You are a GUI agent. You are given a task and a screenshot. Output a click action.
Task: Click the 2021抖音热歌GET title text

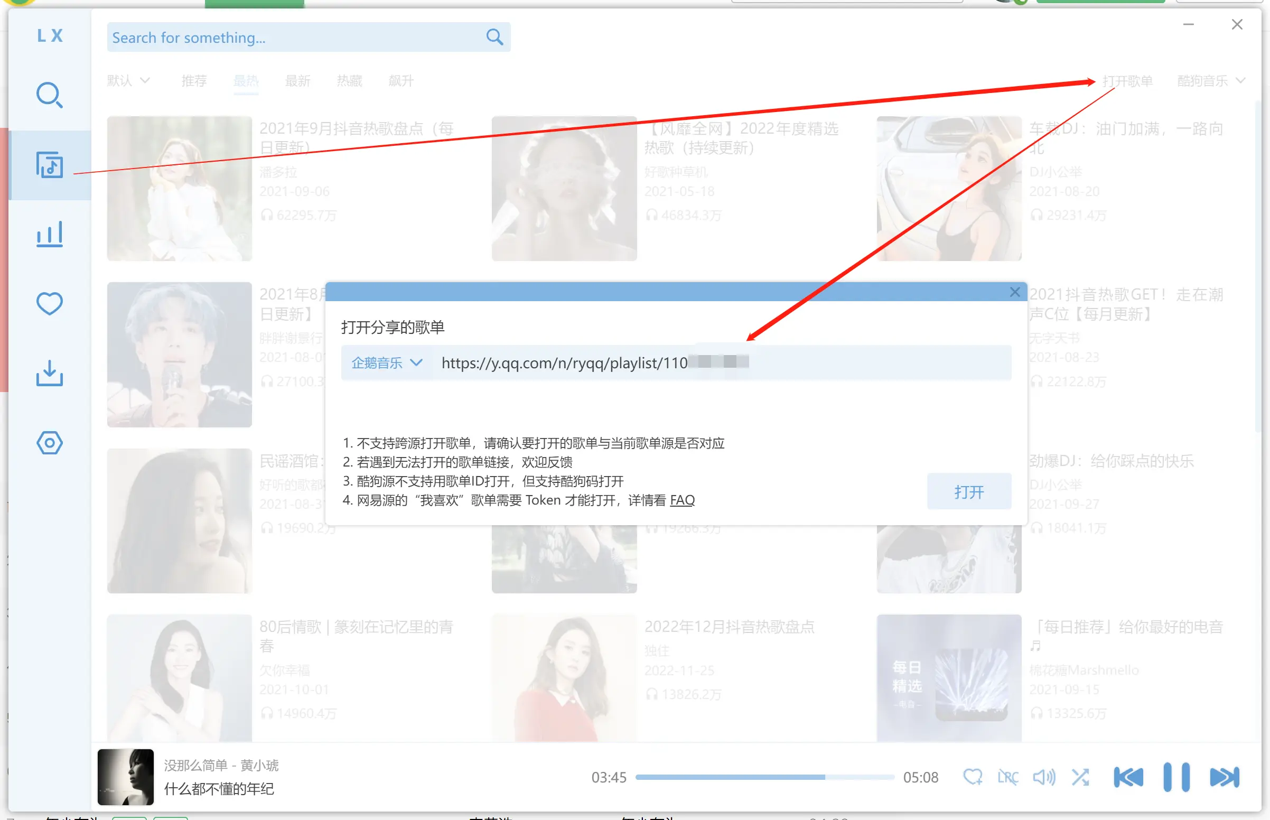(x=1126, y=304)
